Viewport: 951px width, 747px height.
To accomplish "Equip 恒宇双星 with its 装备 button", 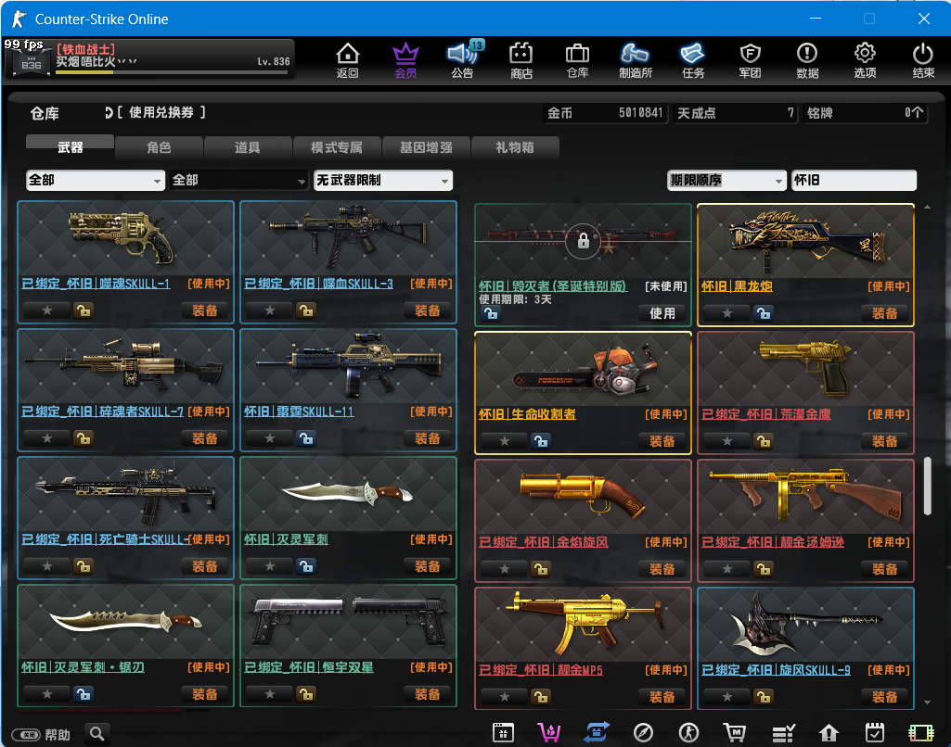I will pos(427,694).
